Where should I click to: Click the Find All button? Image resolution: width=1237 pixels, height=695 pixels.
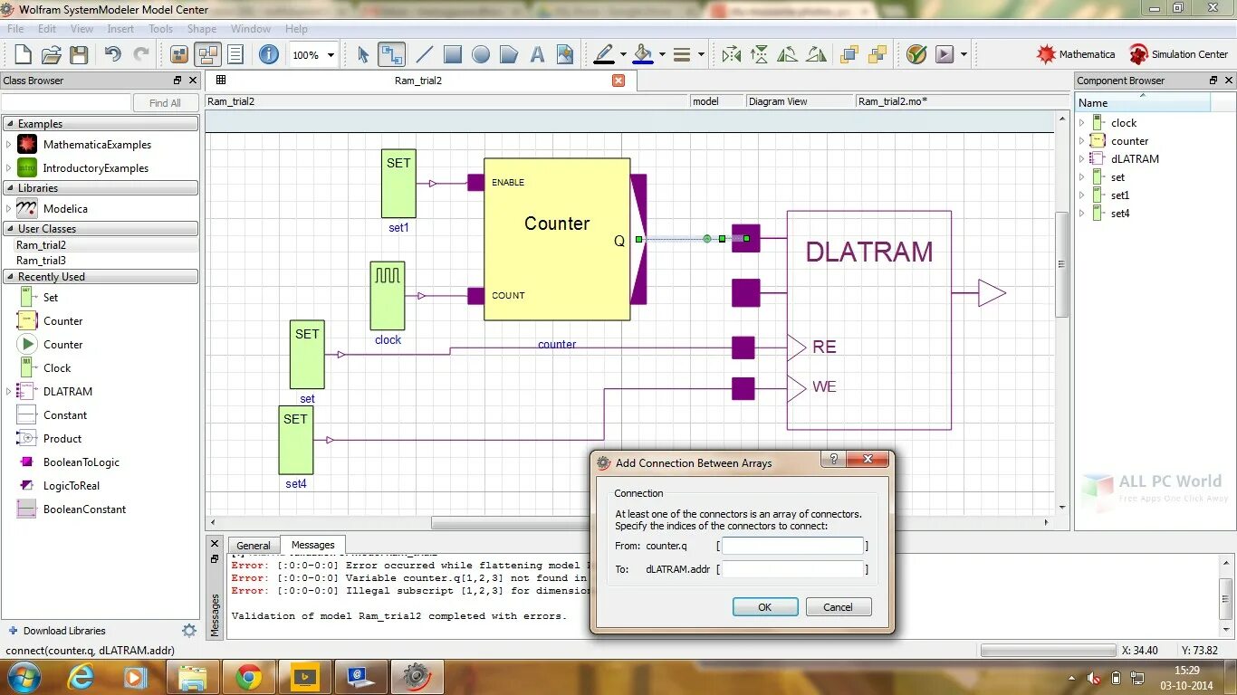coord(165,103)
